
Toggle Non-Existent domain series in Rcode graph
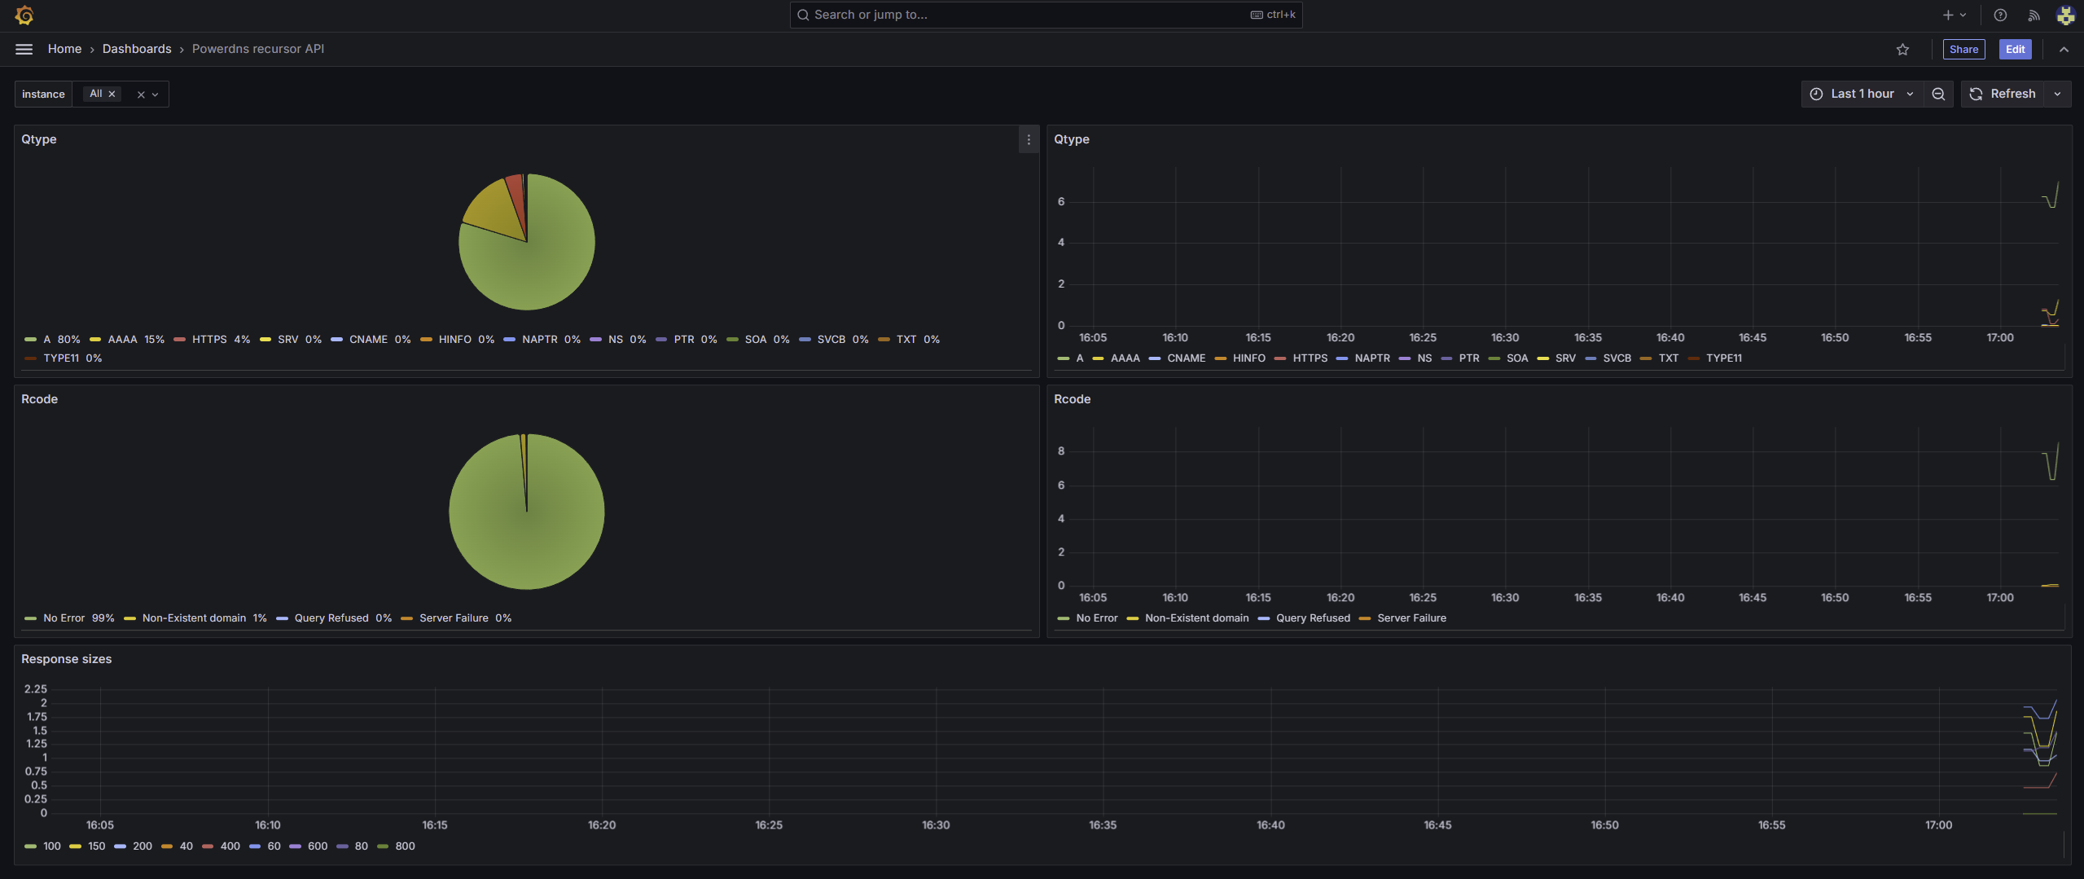point(1196,618)
